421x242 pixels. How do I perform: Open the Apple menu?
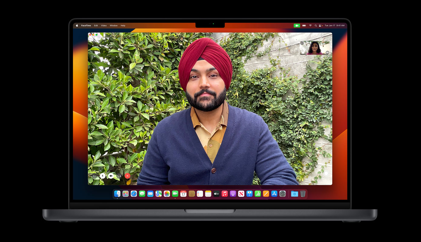pos(77,26)
